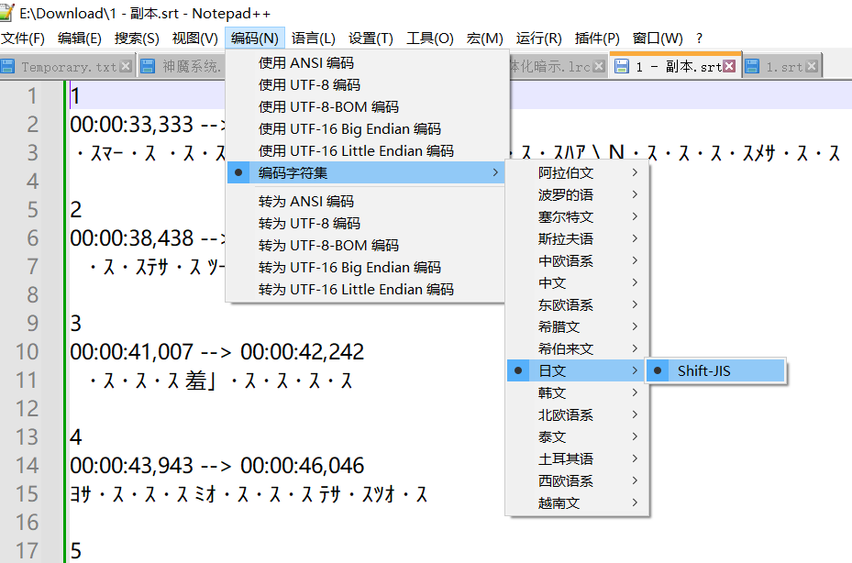Open the 插件(P) menu
Screen dimensions: 852x563
[x=597, y=39]
